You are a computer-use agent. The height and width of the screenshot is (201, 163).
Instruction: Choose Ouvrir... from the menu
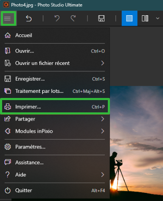click(x=55, y=51)
